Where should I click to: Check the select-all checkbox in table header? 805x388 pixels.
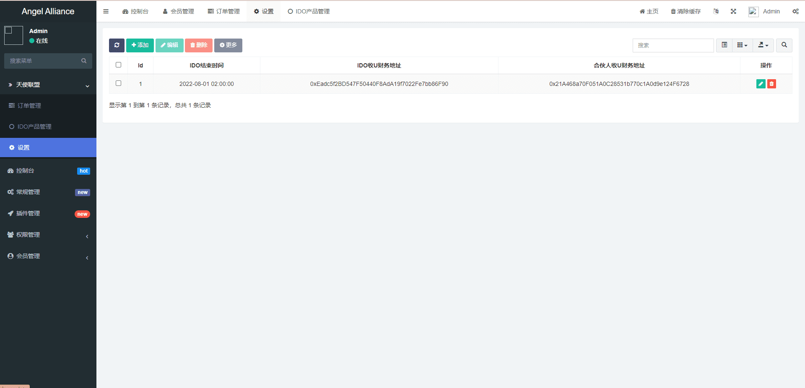(x=118, y=65)
